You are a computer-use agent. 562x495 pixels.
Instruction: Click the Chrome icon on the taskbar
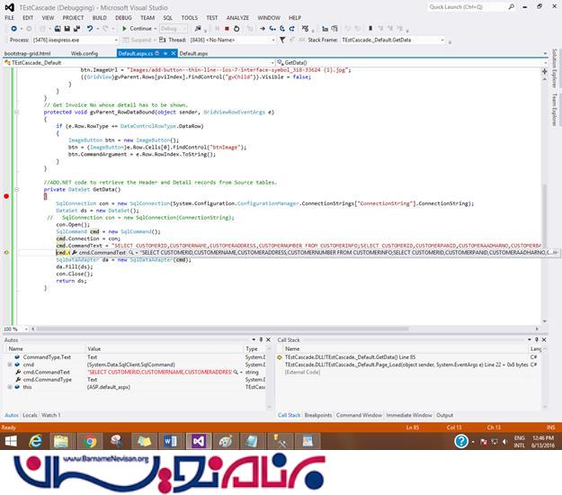(90, 441)
